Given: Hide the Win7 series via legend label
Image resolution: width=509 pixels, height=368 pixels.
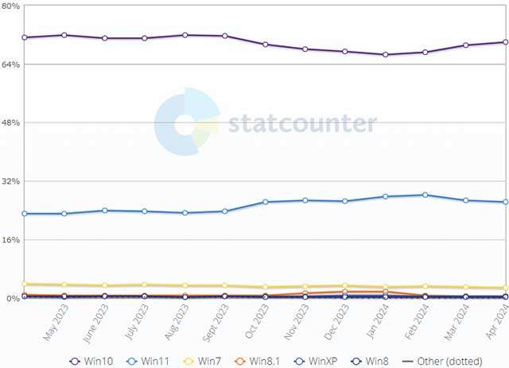Looking at the screenshot, I should pos(210,361).
